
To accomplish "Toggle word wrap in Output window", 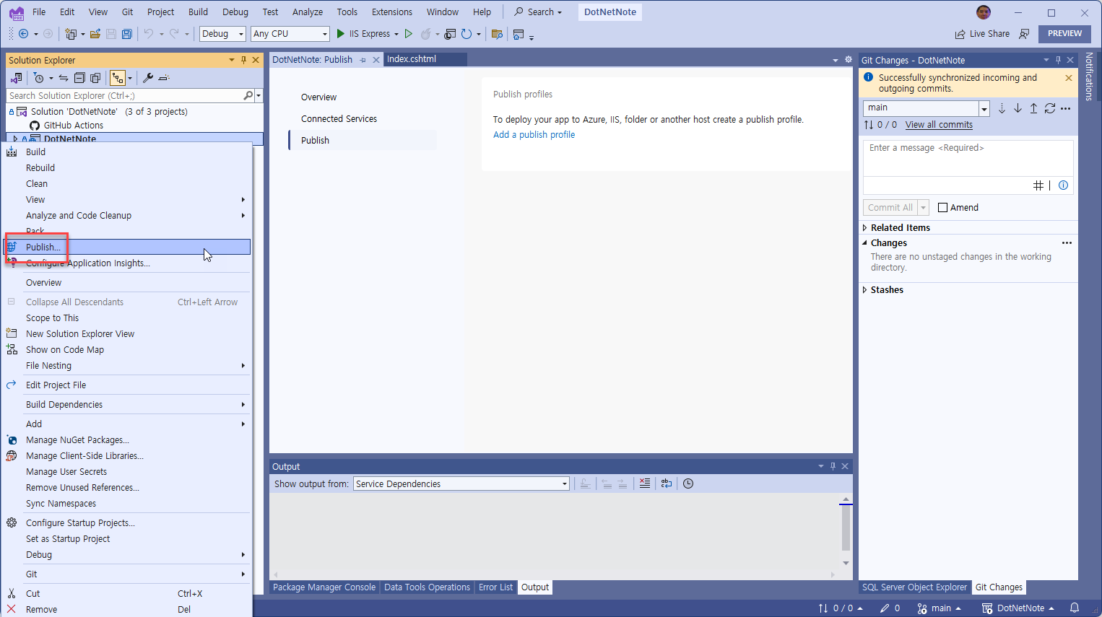I will pos(666,483).
